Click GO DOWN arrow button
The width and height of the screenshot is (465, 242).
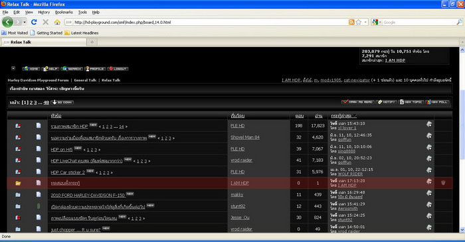62,102
